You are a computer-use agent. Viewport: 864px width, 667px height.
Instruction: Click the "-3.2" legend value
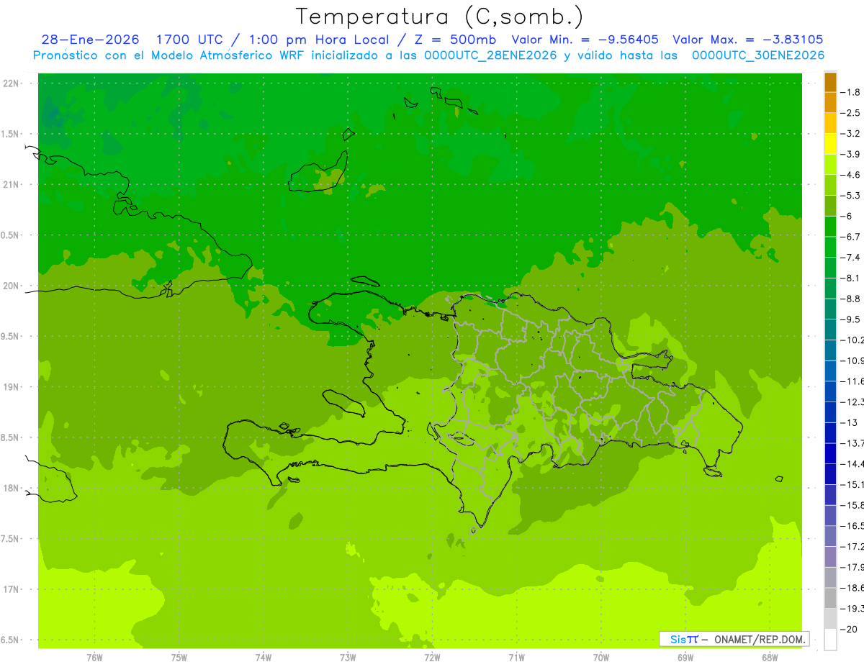point(850,134)
